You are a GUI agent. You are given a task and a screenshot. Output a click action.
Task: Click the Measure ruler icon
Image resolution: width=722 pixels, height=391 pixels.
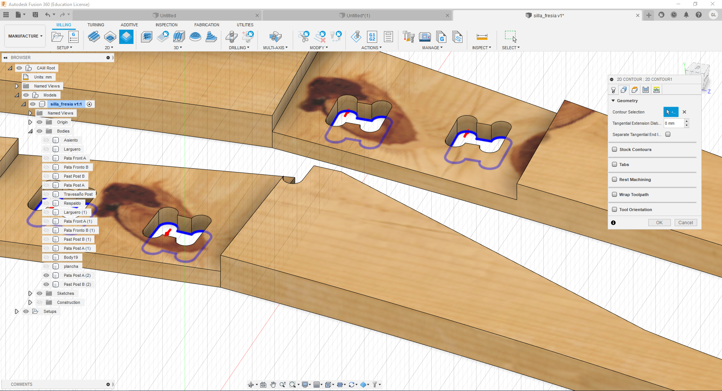(482, 37)
